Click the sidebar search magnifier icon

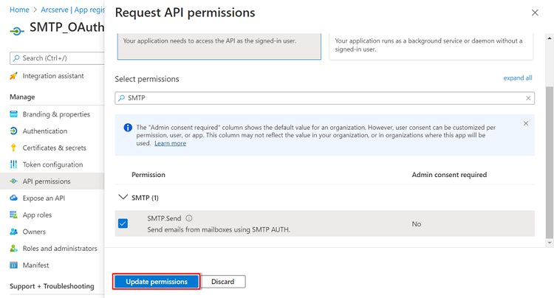tap(16, 58)
